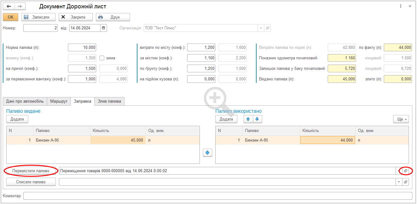Open the 'Злив палива' tab
This screenshot has width=417, height=204.
[109, 101]
